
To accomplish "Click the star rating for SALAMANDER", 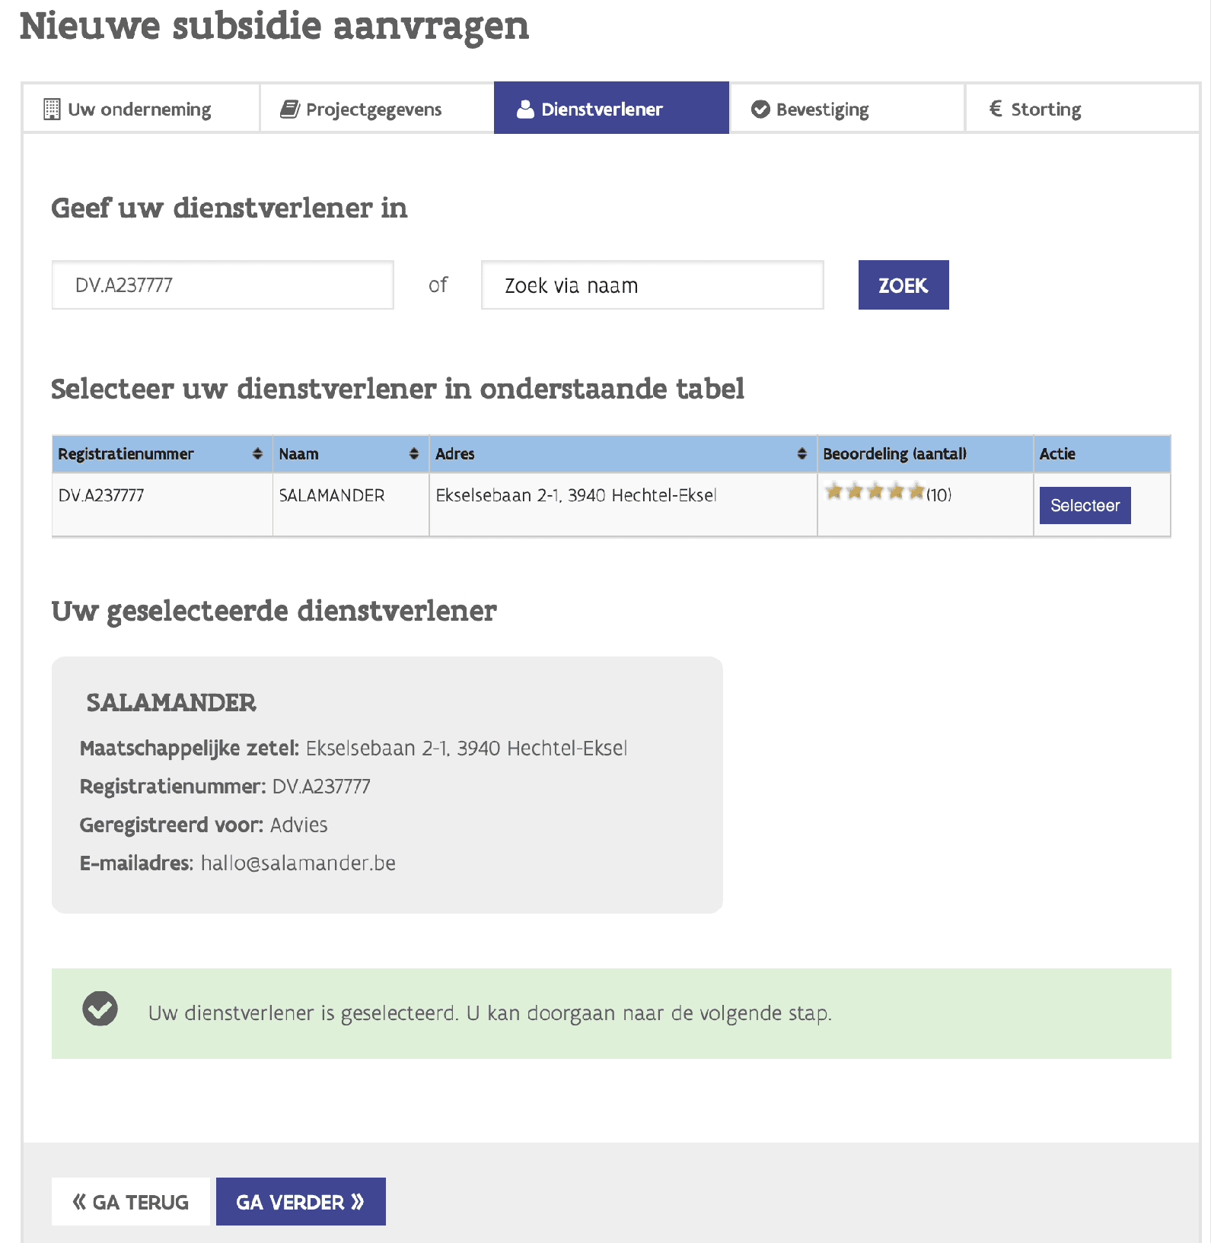I will (x=875, y=492).
